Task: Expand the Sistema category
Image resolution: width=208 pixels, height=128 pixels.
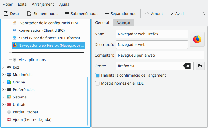Action: tap(3, 97)
